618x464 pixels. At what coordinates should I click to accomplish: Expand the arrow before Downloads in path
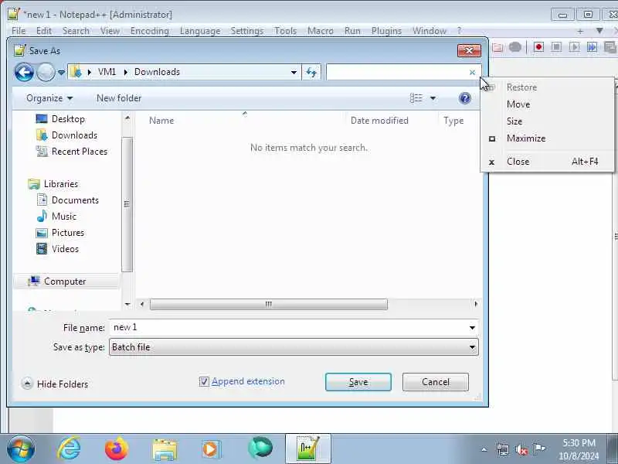coord(126,72)
